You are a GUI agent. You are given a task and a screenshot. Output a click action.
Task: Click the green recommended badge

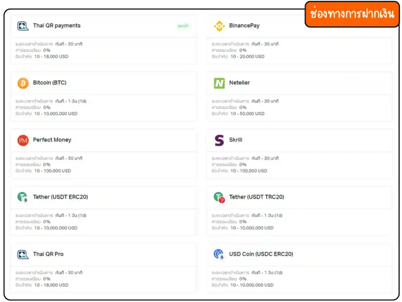183,26
